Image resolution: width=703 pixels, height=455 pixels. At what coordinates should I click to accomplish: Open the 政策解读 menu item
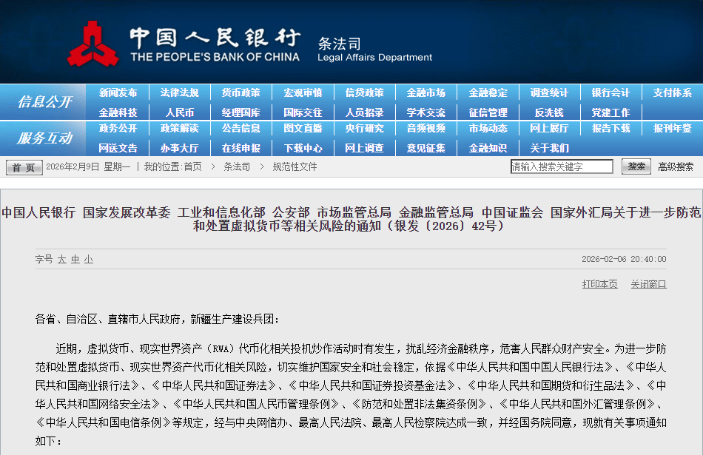tap(179, 128)
